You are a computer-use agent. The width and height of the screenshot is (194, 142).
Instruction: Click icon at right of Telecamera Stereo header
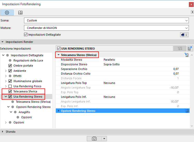(x=187, y=55)
